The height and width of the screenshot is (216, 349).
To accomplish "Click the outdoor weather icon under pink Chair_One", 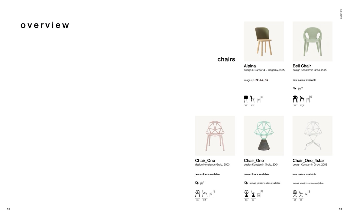I will tap(197, 183).
